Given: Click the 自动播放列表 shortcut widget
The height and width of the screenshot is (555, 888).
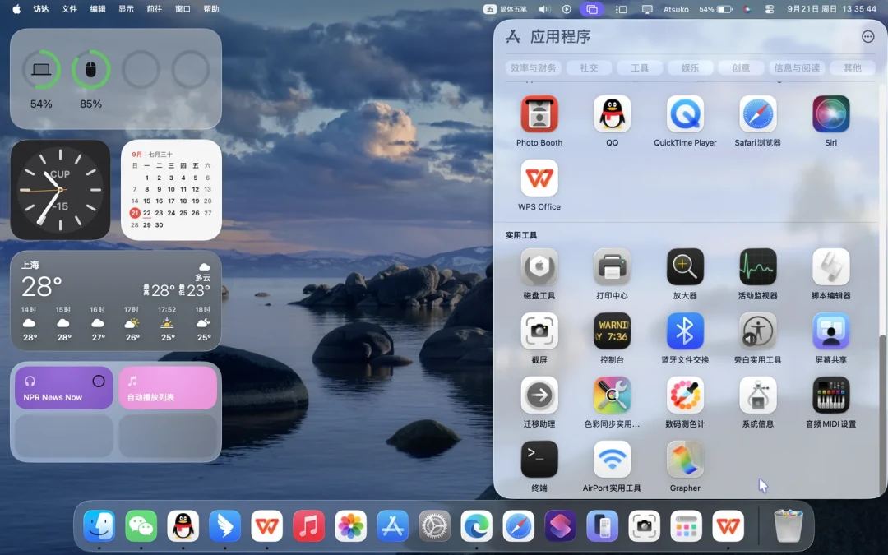Looking at the screenshot, I should pos(168,388).
